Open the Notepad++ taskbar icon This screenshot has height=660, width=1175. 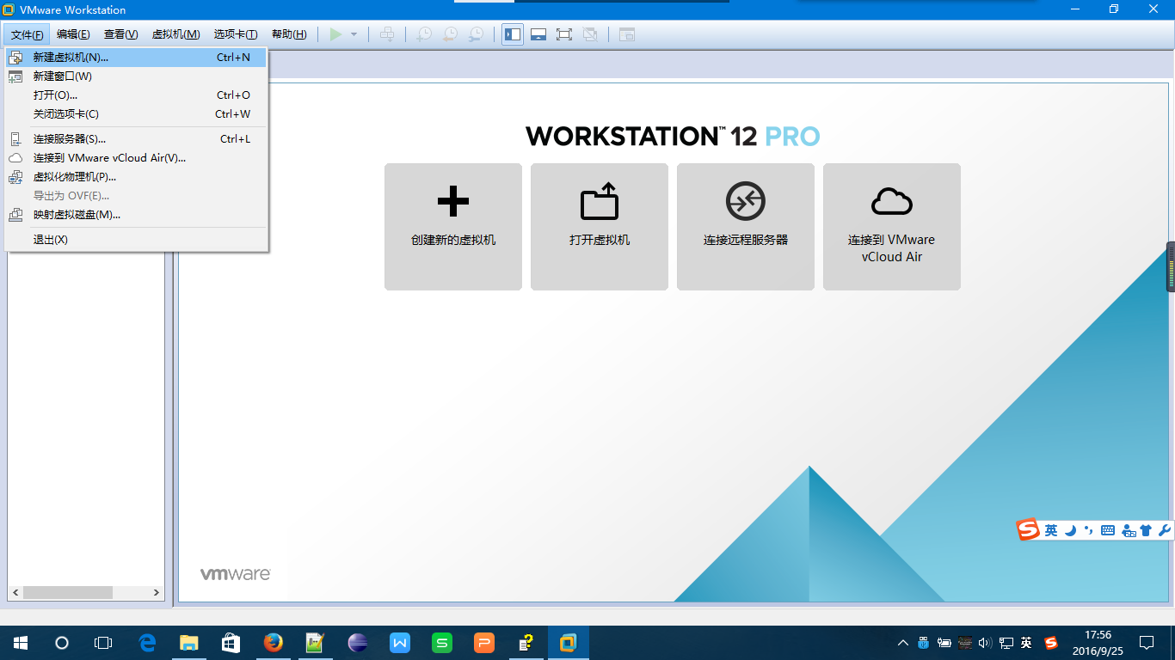click(x=315, y=643)
